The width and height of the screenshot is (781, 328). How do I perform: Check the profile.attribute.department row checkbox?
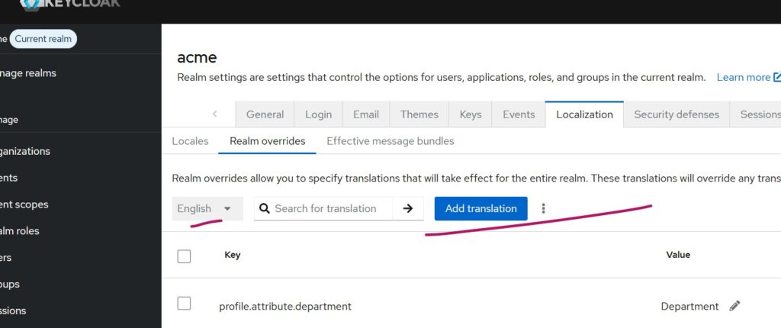[184, 304]
